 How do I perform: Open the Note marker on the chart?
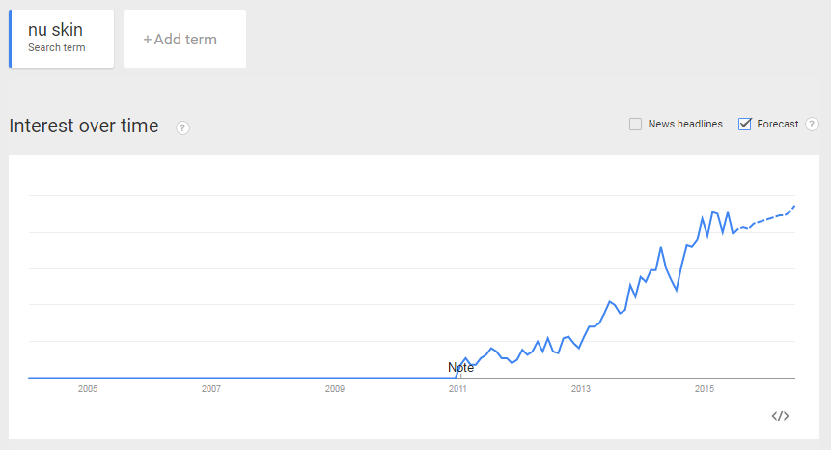pyautogui.click(x=460, y=367)
